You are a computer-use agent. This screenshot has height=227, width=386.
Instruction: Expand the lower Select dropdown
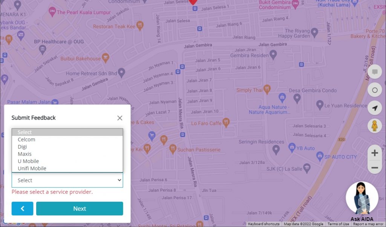tap(67, 180)
